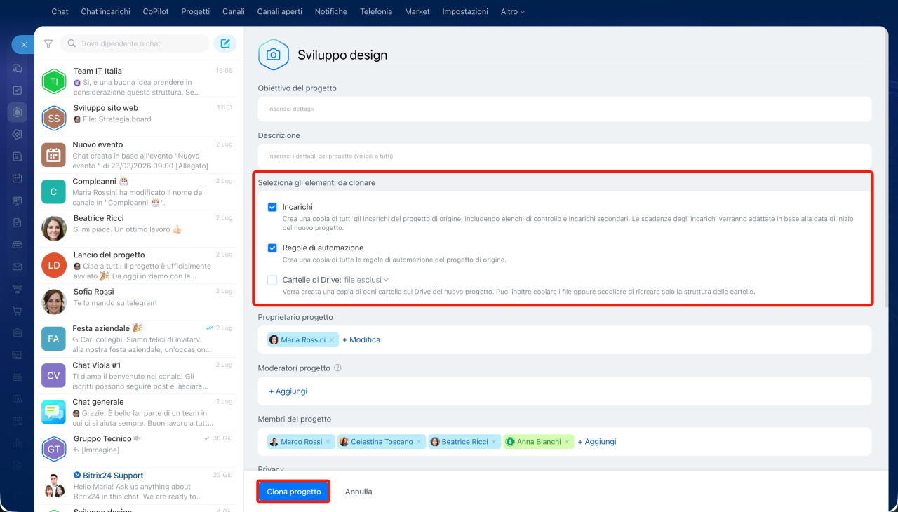Open the books knowledge base icon in sidebar

pyautogui.click(x=18, y=399)
